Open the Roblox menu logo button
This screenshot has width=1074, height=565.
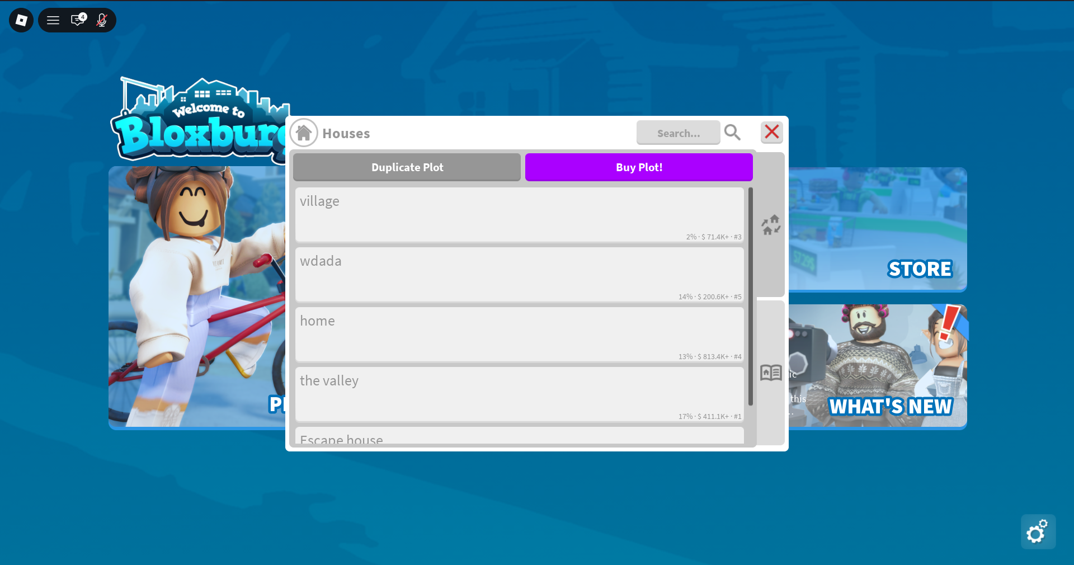(x=21, y=20)
